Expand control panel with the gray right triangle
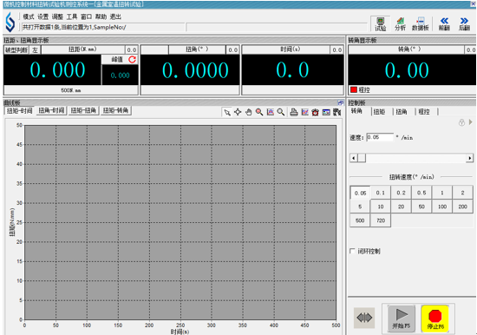 point(471,122)
